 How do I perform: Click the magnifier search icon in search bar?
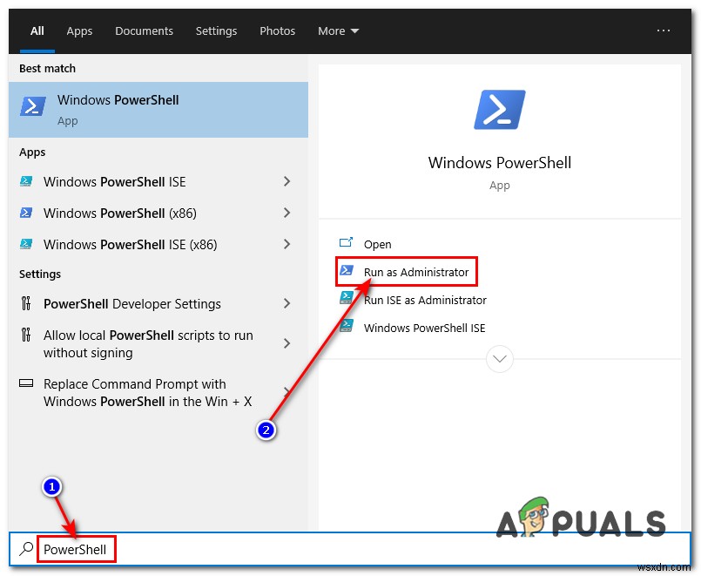click(26, 548)
